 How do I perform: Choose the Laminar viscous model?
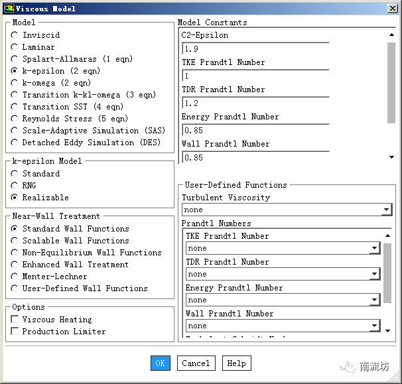(15, 47)
